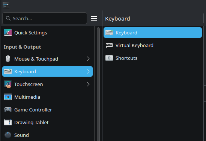Open the Mouse & Touchpad category

(47, 59)
